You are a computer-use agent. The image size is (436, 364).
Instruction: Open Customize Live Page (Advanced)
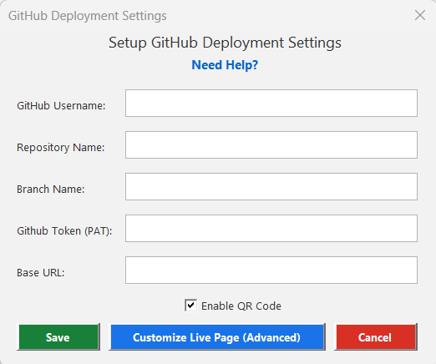click(217, 337)
